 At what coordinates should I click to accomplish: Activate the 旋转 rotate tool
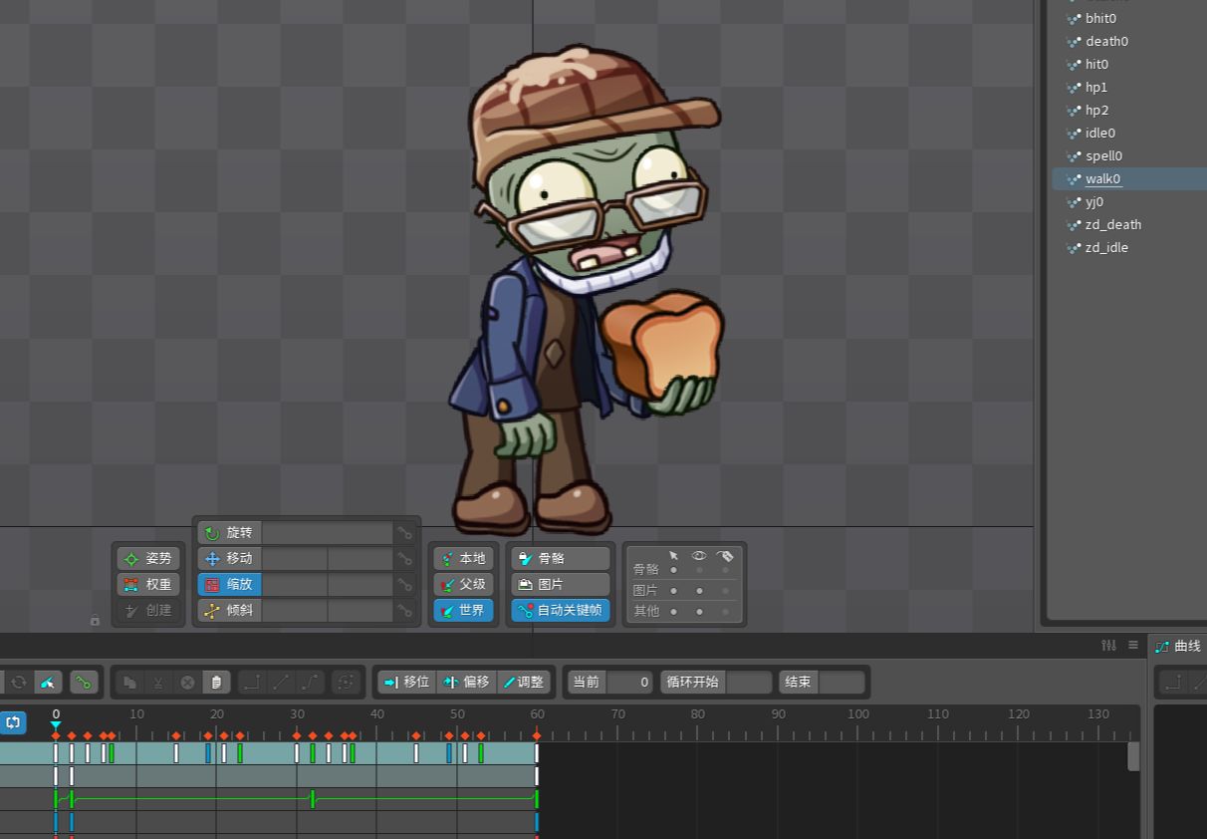229,533
